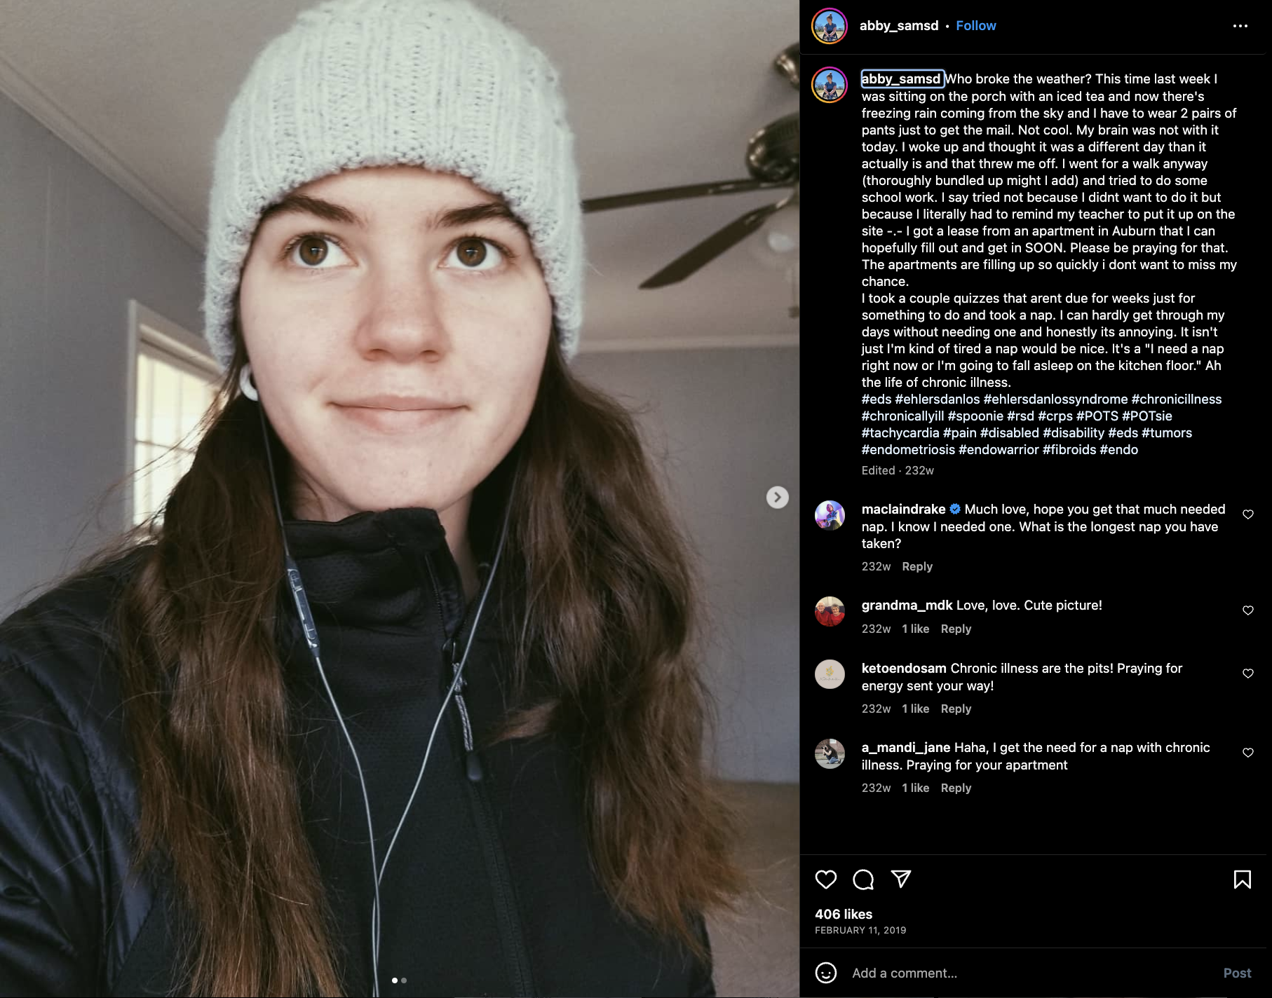Click Post comment button

(1237, 973)
